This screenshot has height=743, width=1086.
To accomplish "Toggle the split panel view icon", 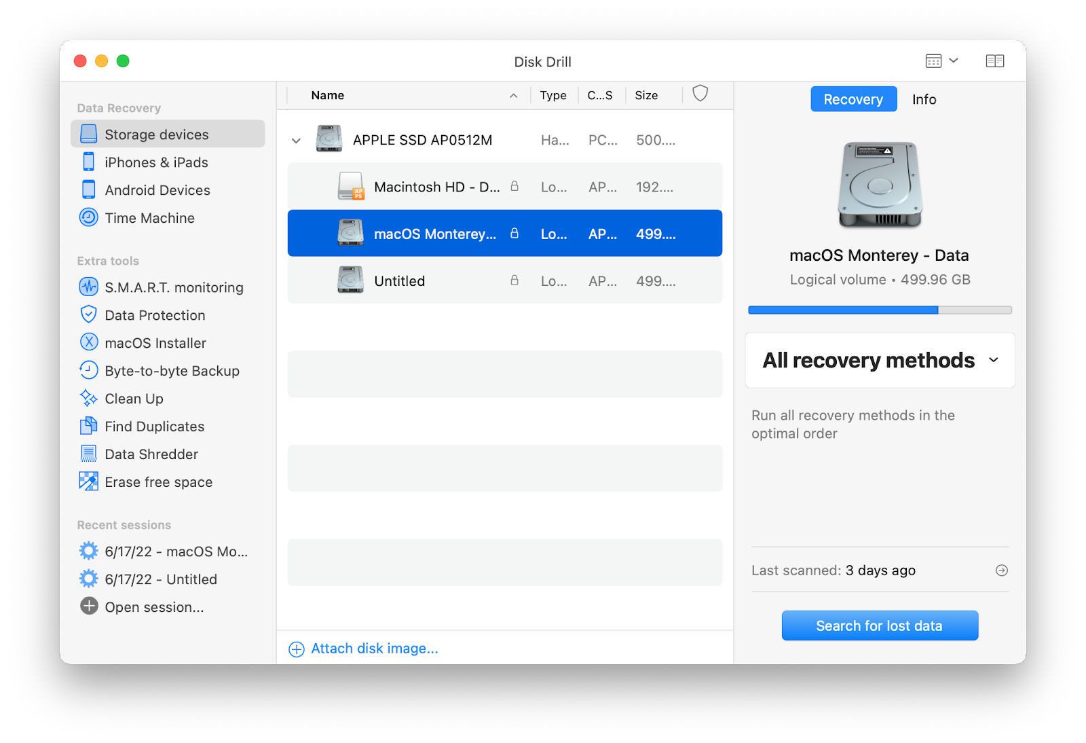I will [x=994, y=61].
